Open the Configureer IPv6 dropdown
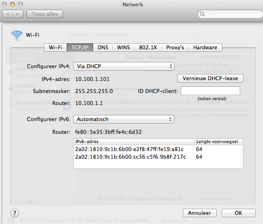The image size is (263, 224). point(124,119)
